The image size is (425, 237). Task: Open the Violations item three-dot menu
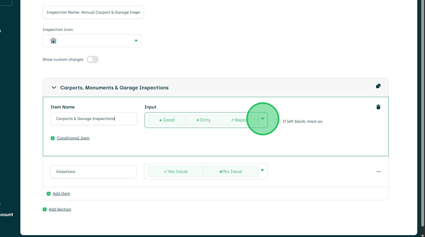[x=379, y=172]
